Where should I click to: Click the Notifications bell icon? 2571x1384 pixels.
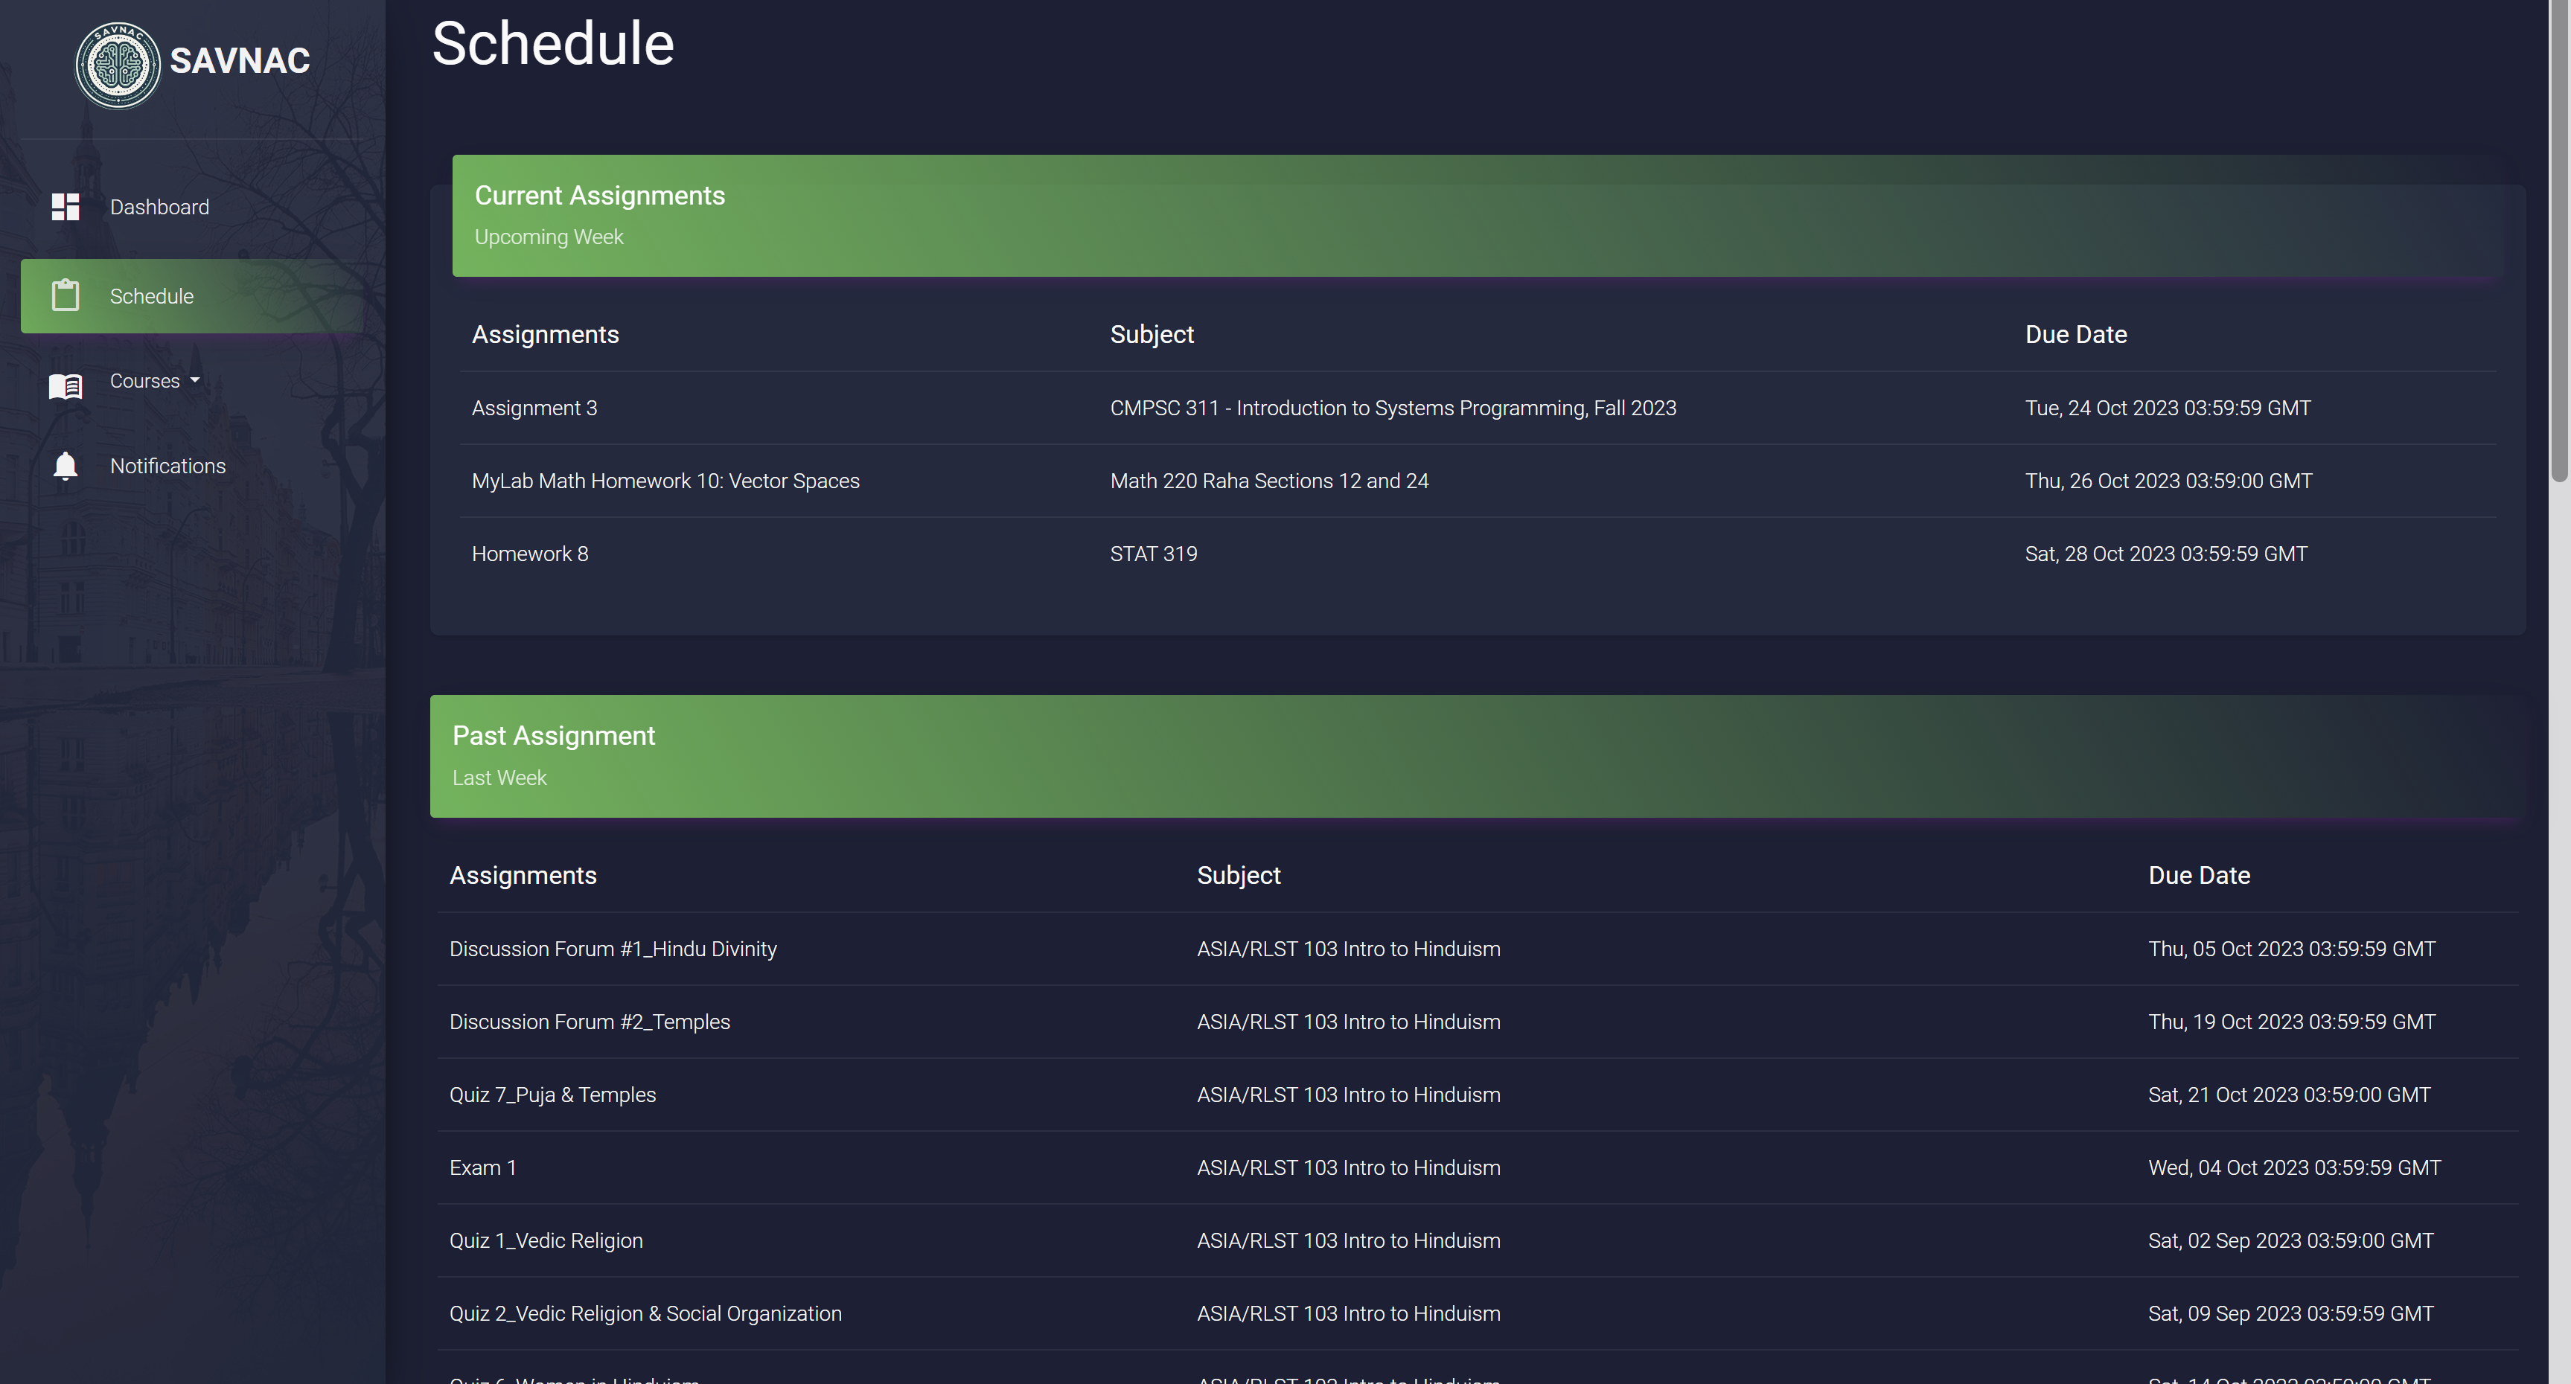click(x=66, y=466)
